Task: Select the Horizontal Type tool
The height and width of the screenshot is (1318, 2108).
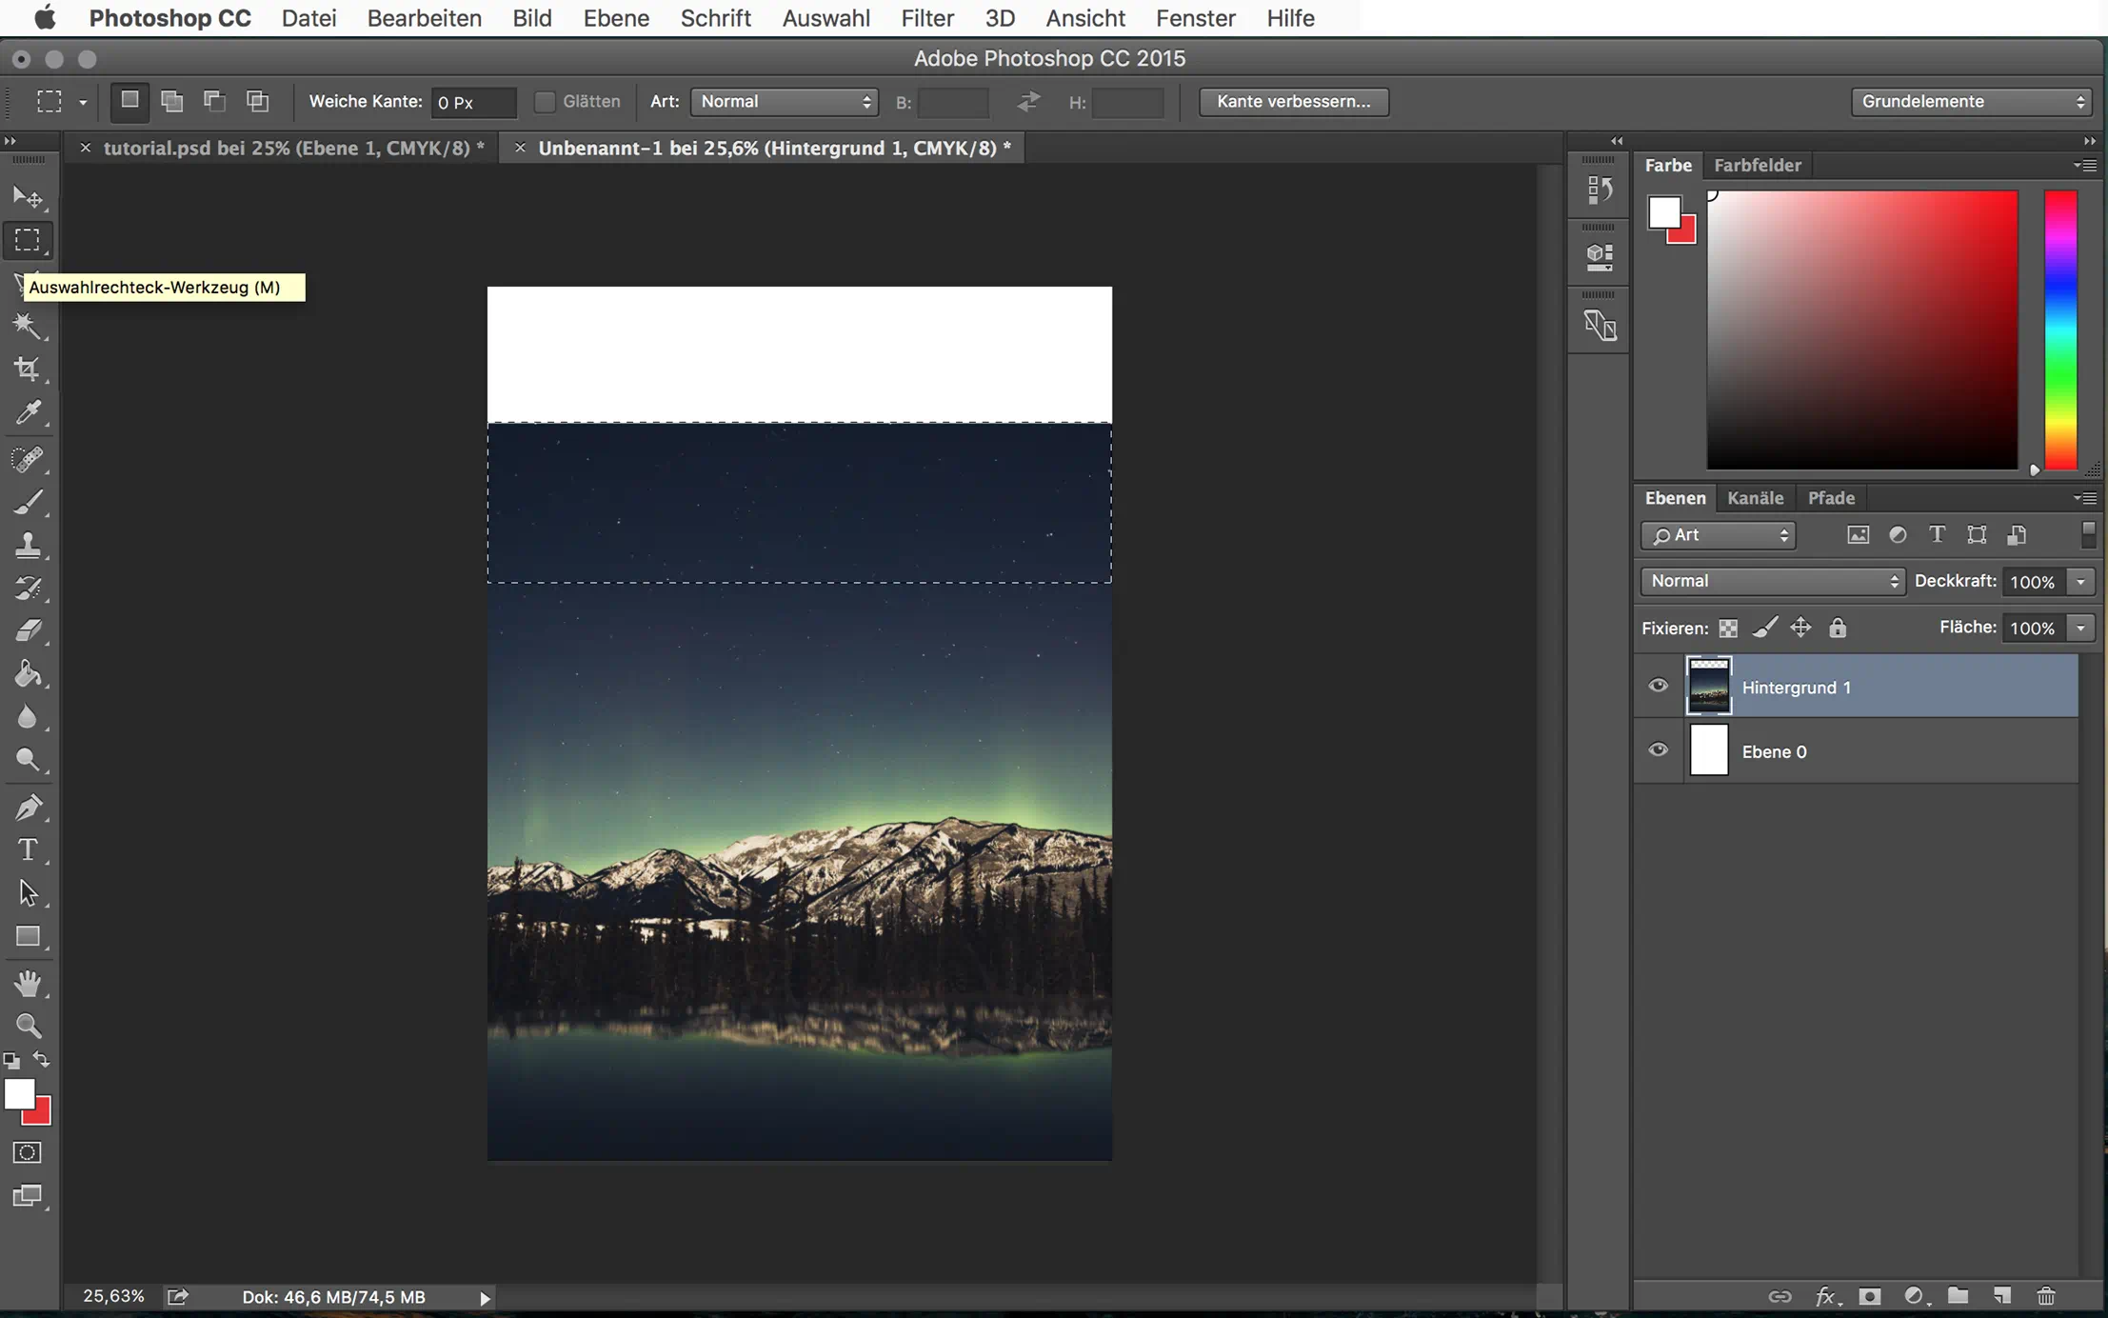Action: pos(28,849)
